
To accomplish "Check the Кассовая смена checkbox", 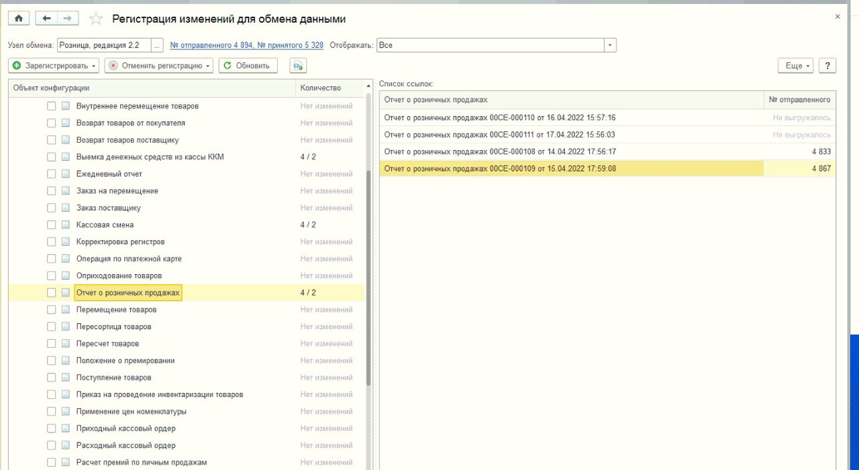I will click(52, 225).
